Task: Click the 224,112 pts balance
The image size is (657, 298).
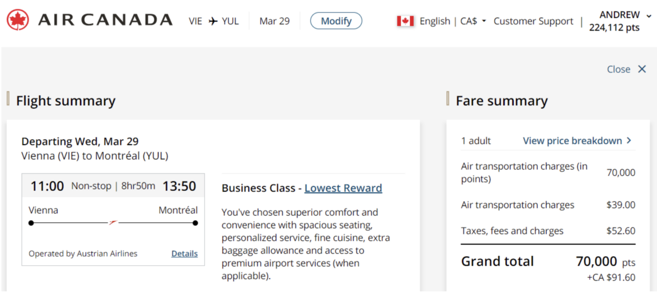Action: pyautogui.click(x=614, y=28)
